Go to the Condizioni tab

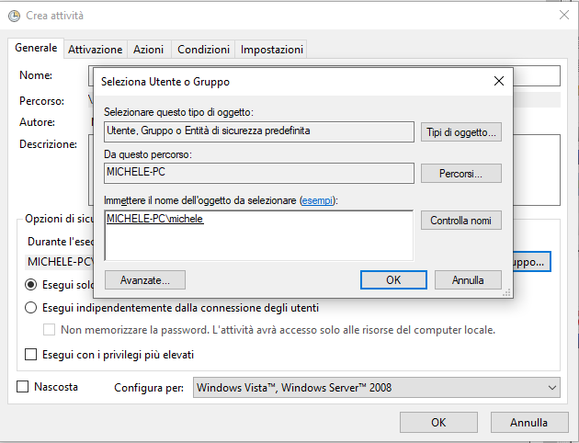point(203,50)
